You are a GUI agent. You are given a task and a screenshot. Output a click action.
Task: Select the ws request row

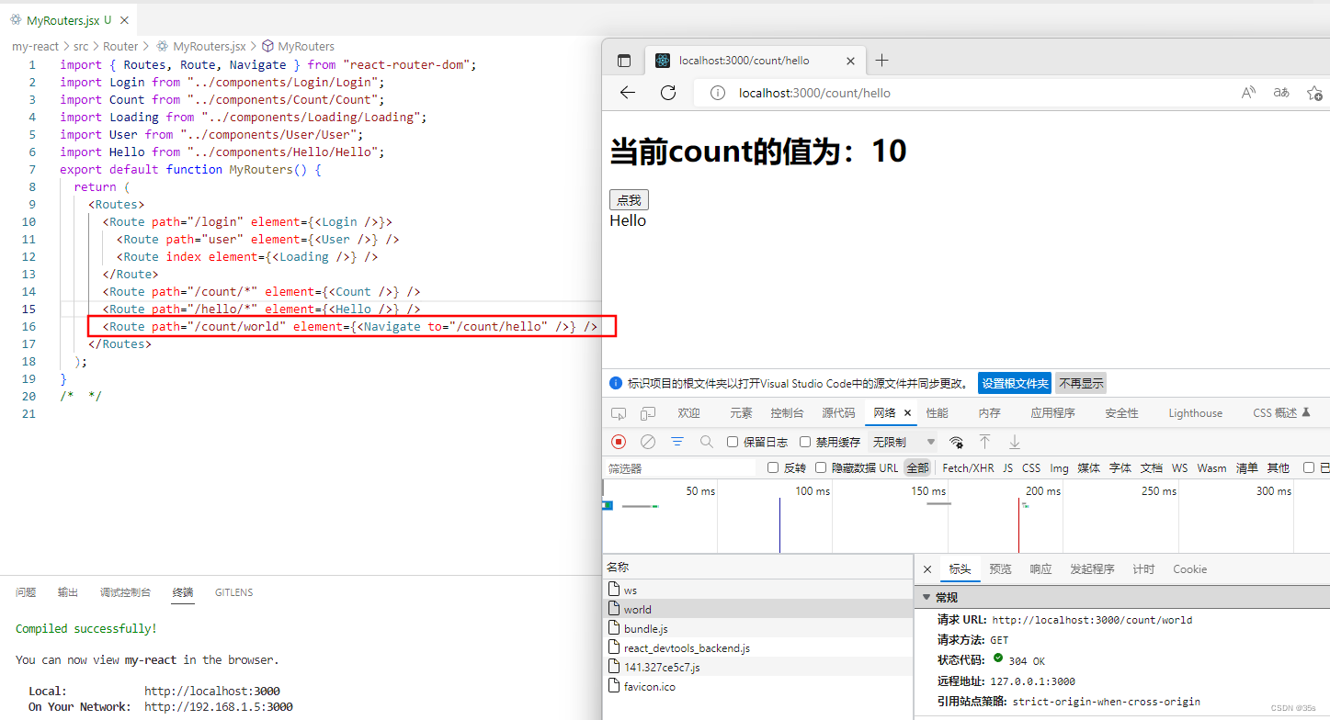[x=758, y=590]
